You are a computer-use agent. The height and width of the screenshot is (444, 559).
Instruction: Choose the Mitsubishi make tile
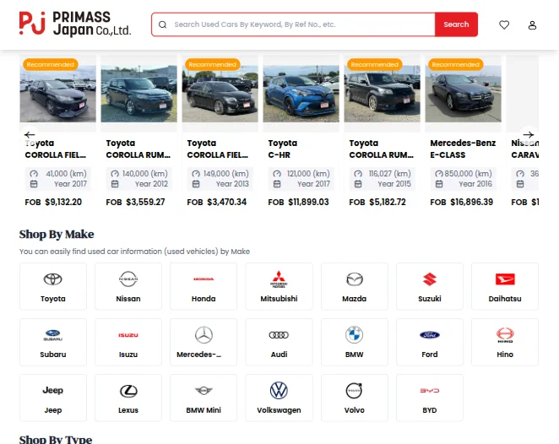click(x=279, y=286)
